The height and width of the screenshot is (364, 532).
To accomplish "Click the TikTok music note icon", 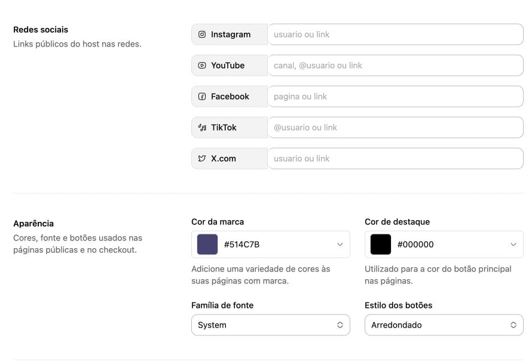I will pos(202,128).
